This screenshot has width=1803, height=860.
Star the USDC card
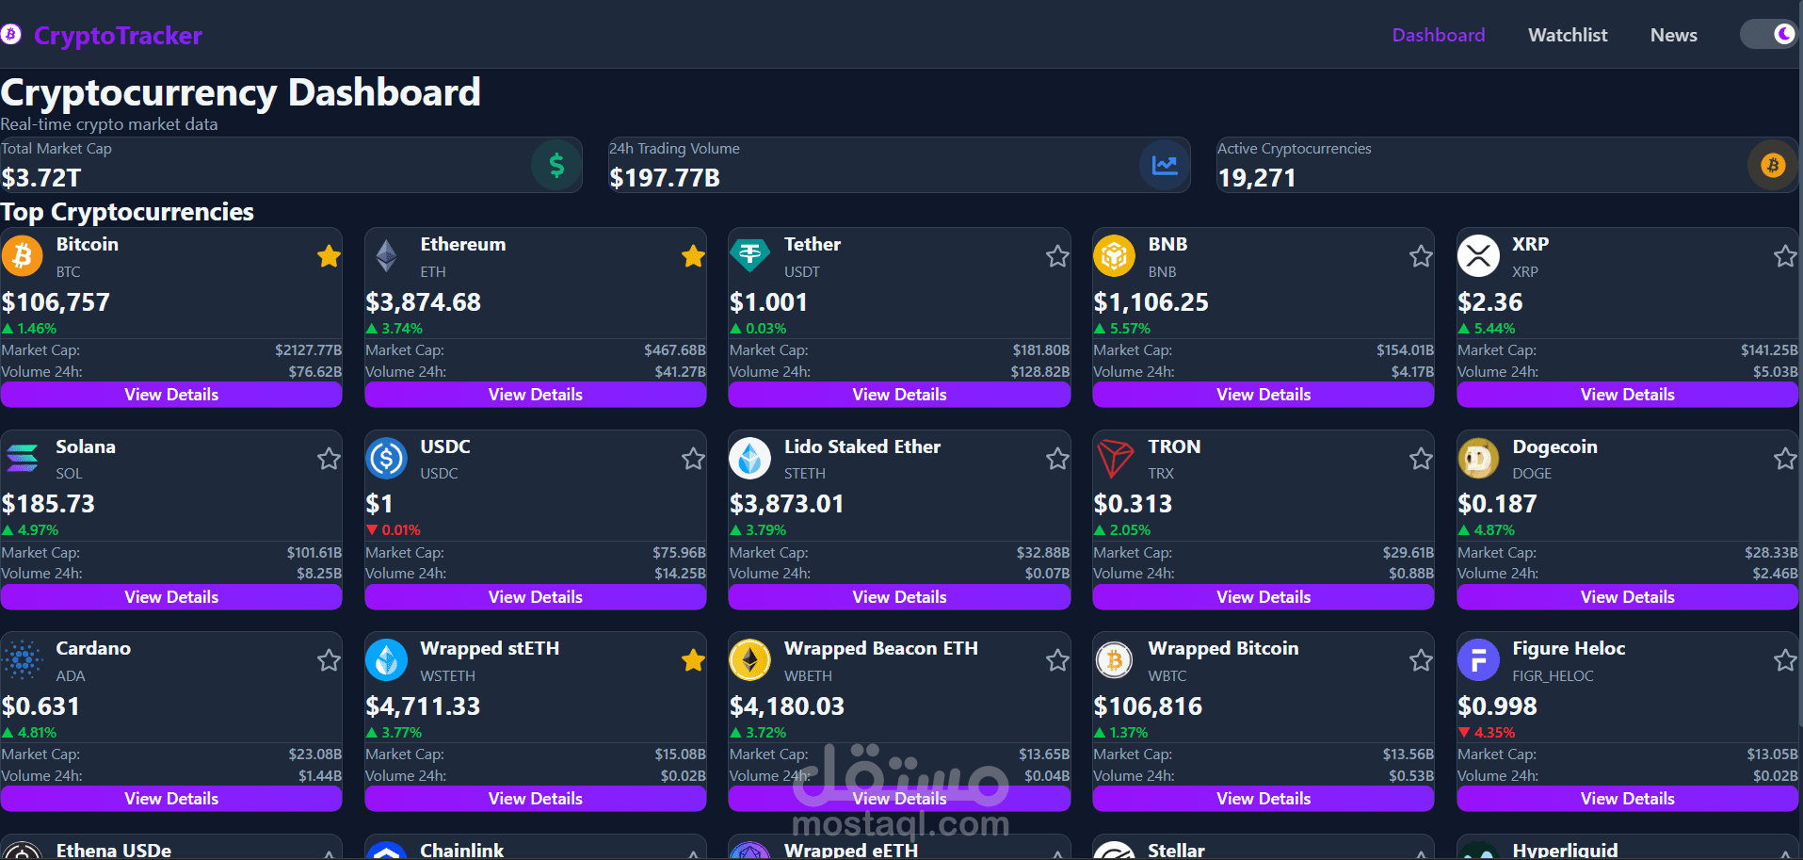click(693, 459)
